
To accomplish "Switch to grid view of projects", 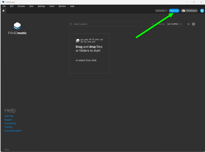I will 193,24.
